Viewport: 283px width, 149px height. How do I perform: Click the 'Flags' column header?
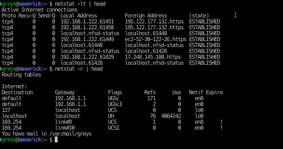click(115, 92)
